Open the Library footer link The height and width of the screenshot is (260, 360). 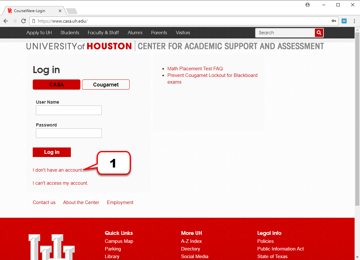112,256
